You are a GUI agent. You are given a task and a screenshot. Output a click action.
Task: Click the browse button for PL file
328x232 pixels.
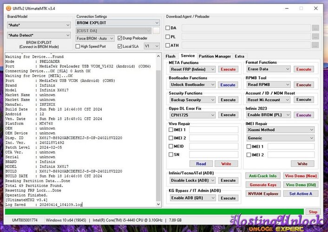315,37
